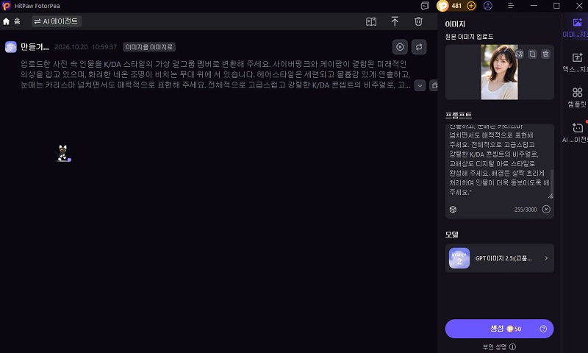Replace the uploaded image via image icon
The width and height of the screenshot is (588, 353).
point(519,54)
